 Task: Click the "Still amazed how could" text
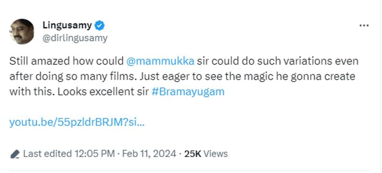(x=66, y=61)
